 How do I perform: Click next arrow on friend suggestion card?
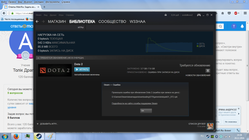tap(239, 114)
